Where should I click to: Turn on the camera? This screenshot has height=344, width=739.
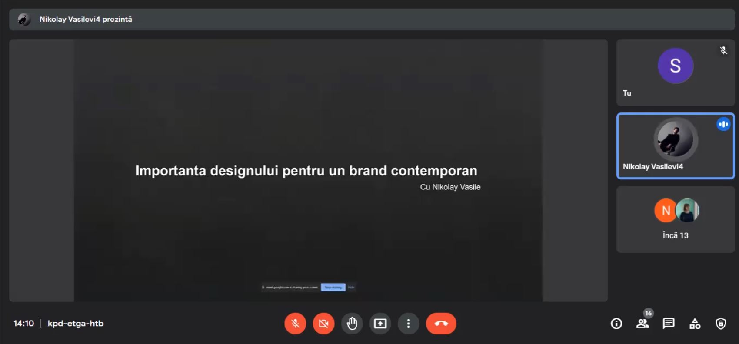[323, 324]
